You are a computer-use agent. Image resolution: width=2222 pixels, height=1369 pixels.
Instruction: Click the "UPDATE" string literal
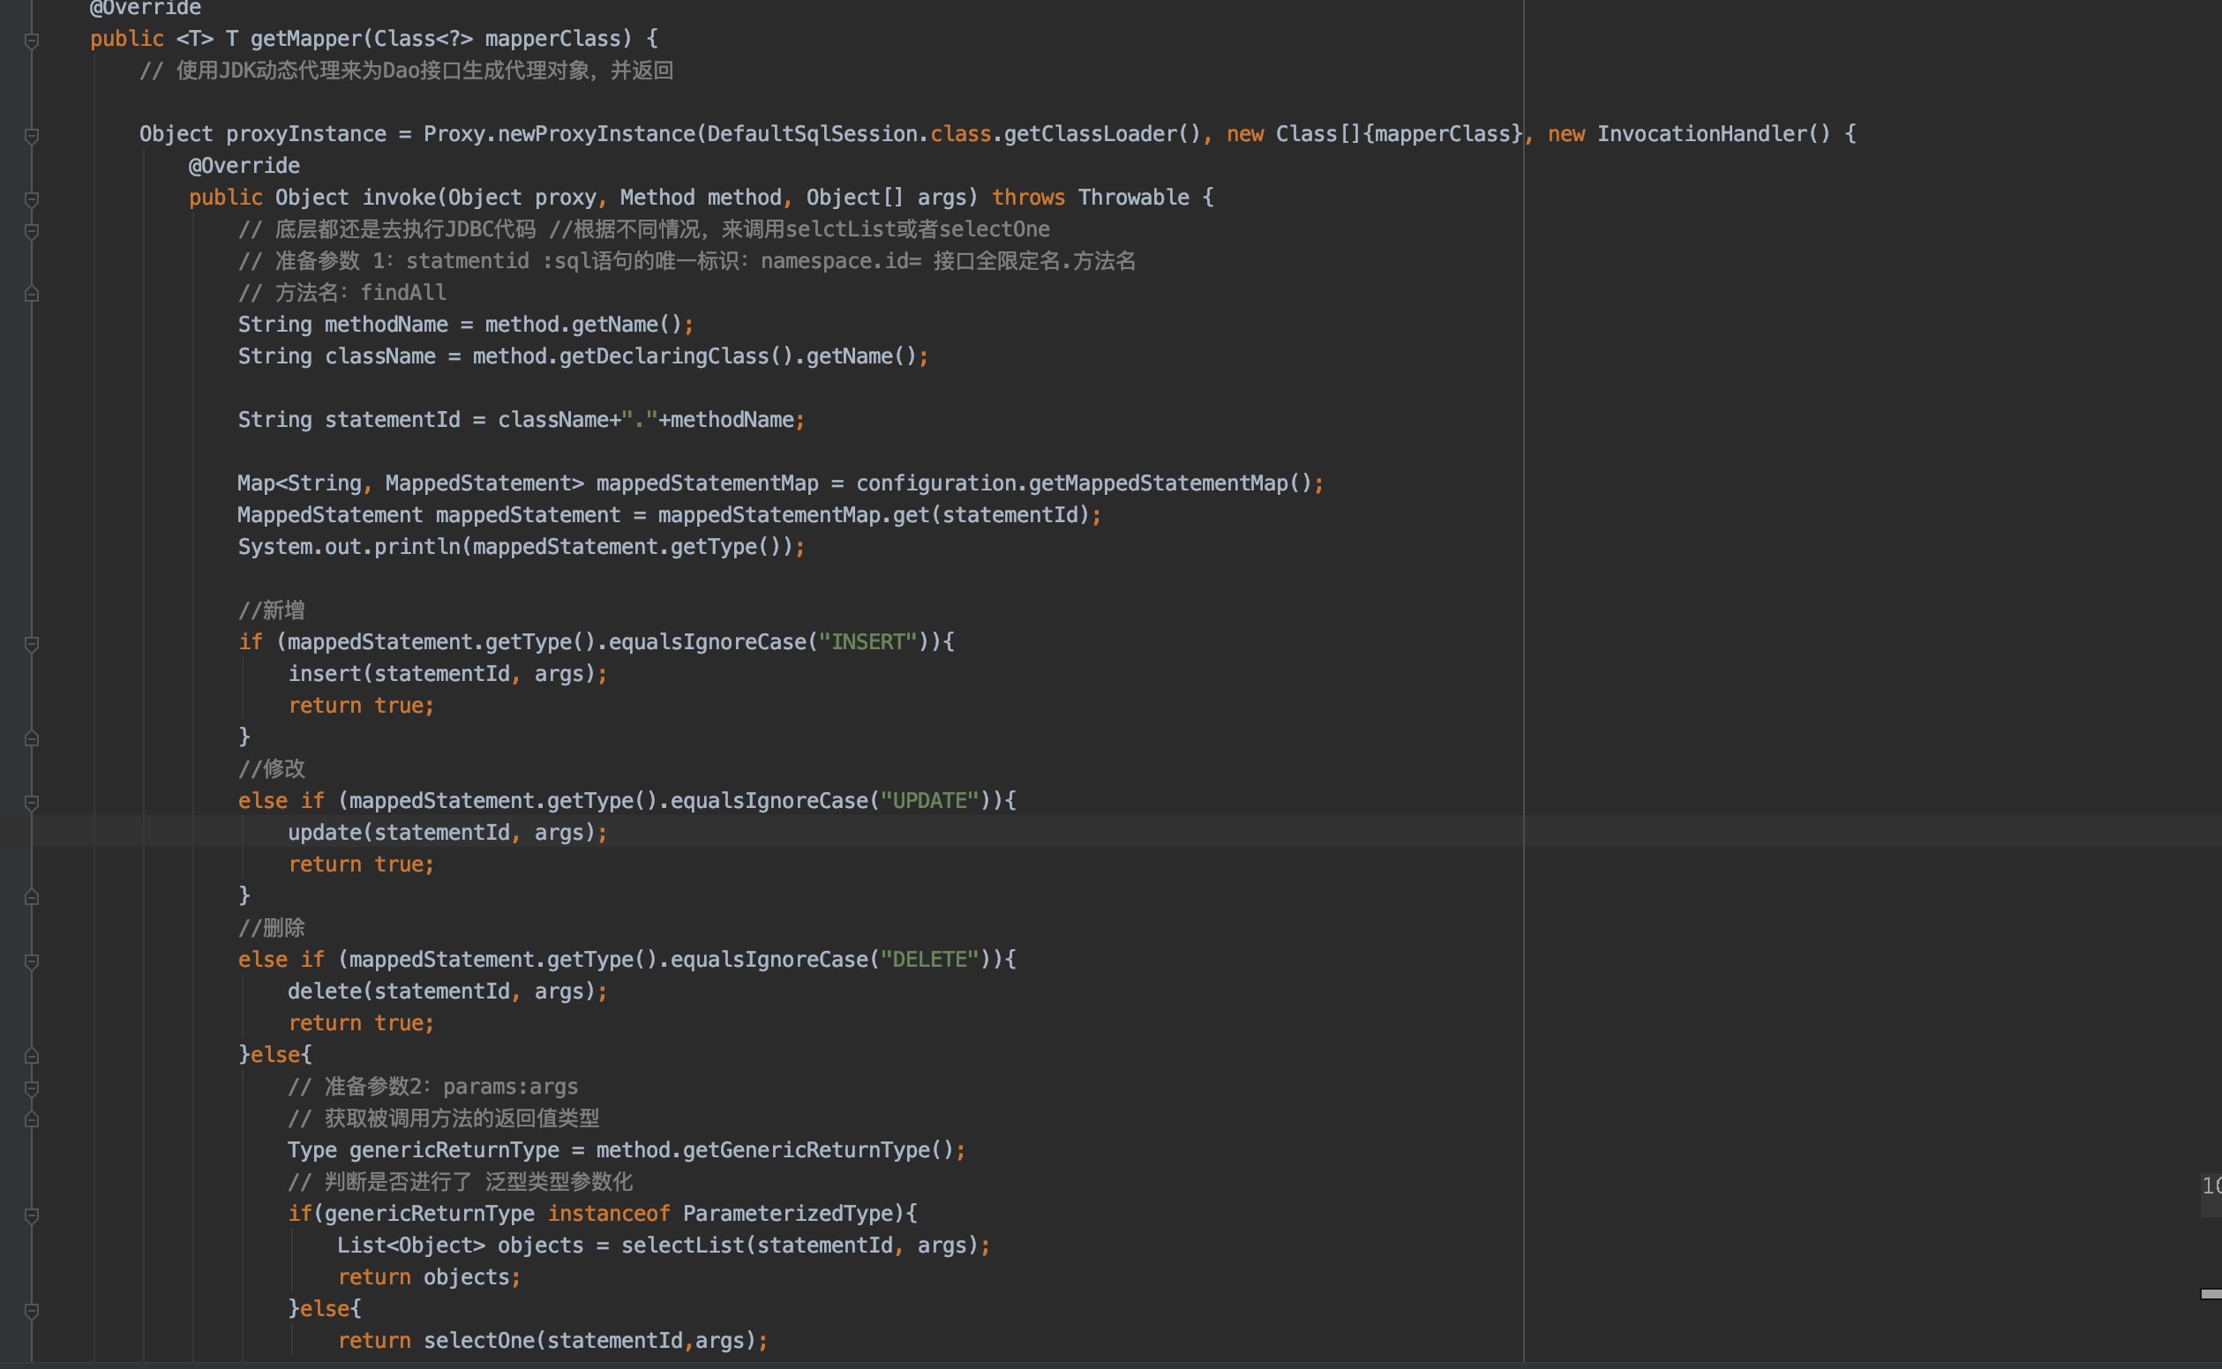[x=929, y=800]
